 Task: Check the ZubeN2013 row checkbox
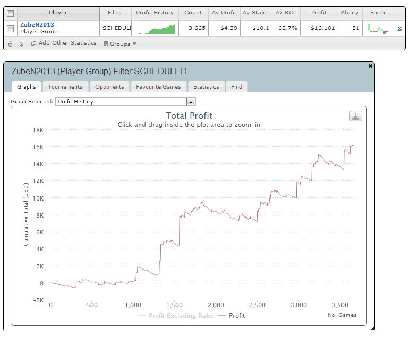tap(11, 29)
